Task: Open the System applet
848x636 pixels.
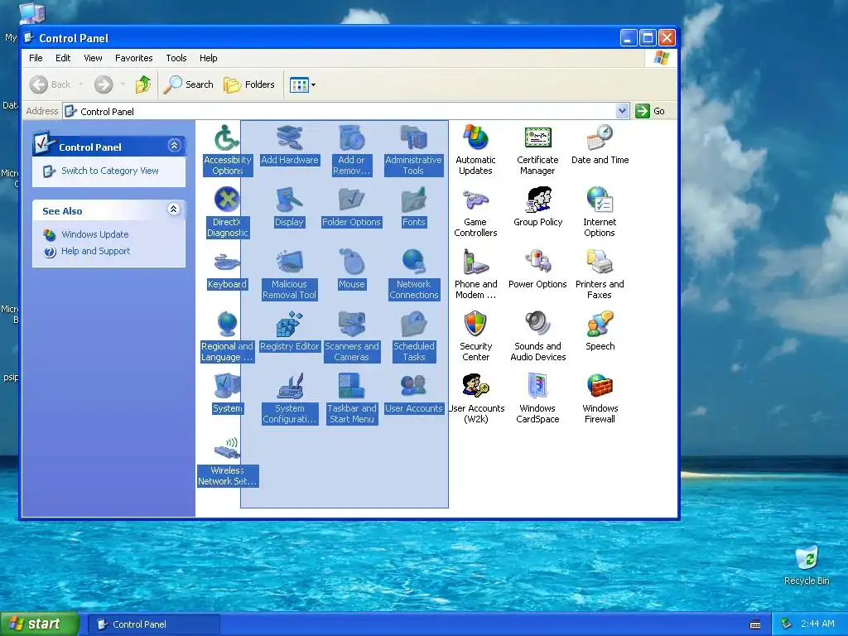Action: pyautogui.click(x=227, y=387)
